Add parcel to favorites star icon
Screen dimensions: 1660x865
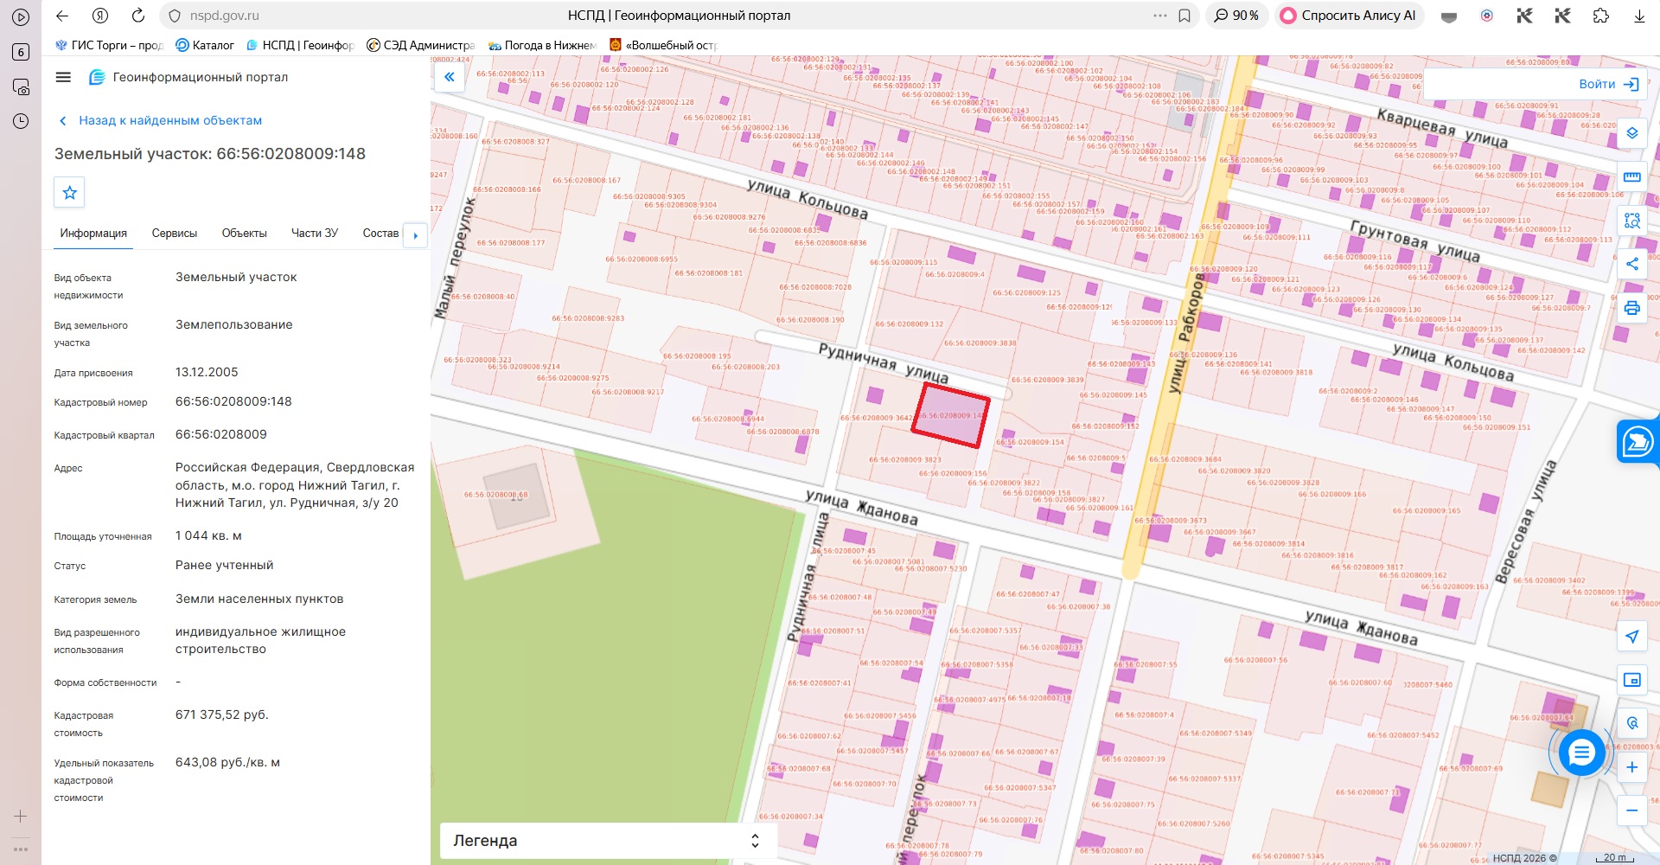pos(70,193)
